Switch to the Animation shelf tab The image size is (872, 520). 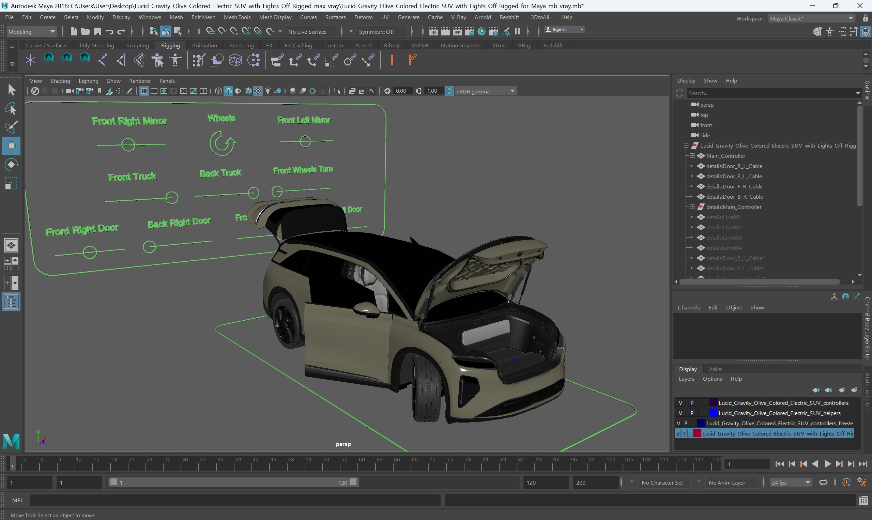[x=204, y=46]
